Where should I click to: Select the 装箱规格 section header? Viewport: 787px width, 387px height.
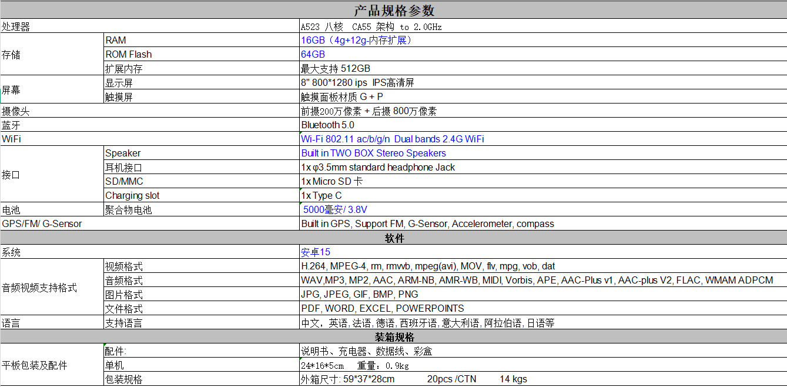(393, 337)
